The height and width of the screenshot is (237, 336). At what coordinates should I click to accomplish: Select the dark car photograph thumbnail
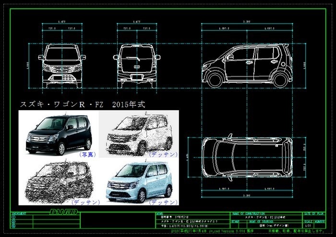59,134
